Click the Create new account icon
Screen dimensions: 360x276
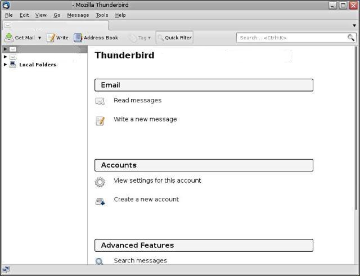[x=100, y=202]
